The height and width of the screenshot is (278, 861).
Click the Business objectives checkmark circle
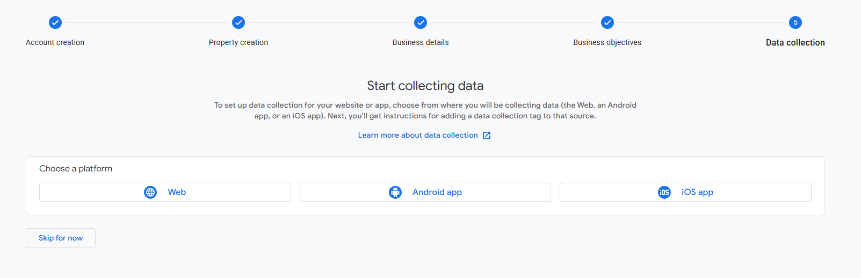pos(607,22)
